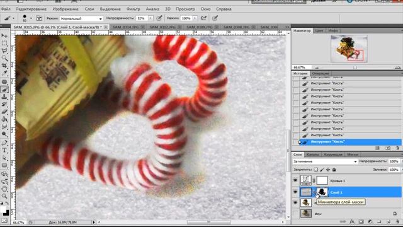403x227 pixels.
Task: Select the Rectangular Marquee tool
Action: [4, 43]
